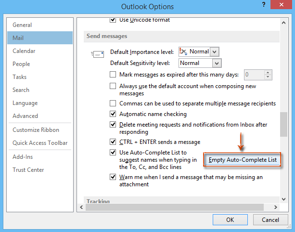The width and height of the screenshot is (295, 232).
Task: Click the importance level icon in dropdown
Action: coord(183,52)
